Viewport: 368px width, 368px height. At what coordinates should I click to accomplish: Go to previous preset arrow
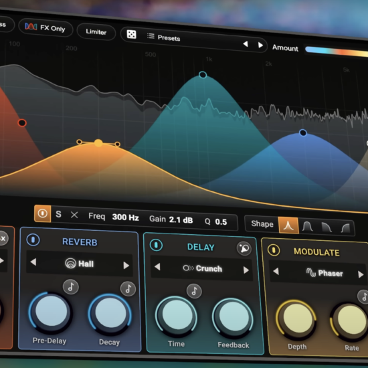click(x=246, y=43)
